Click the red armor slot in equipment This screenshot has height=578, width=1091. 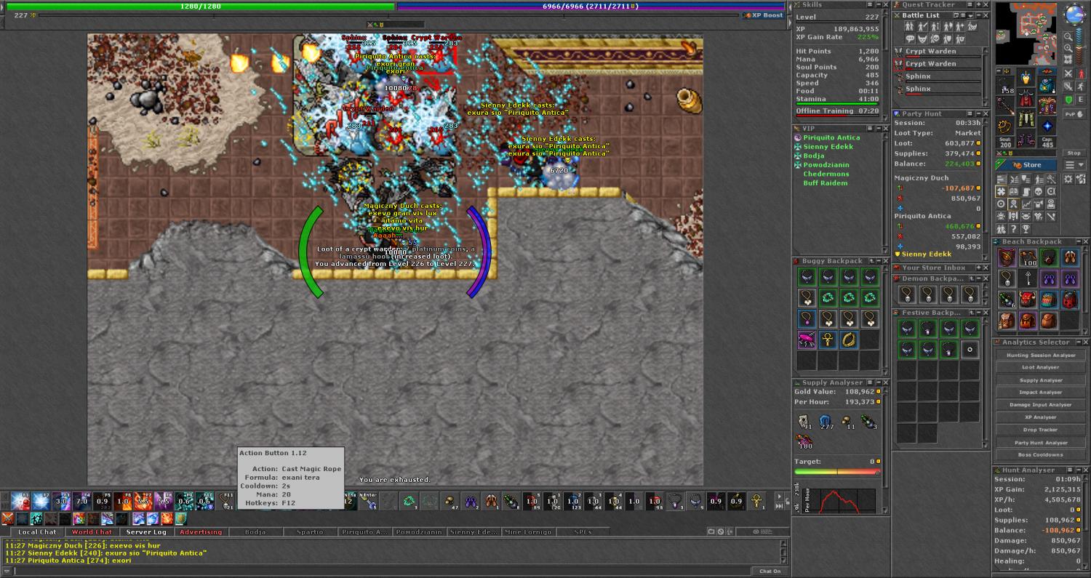tap(1026, 98)
